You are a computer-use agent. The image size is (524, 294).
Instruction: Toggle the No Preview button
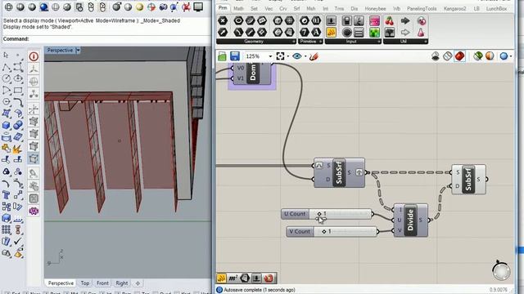click(x=436, y=56)
